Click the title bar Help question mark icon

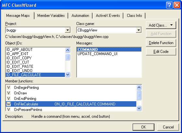(x=169, y=5)
